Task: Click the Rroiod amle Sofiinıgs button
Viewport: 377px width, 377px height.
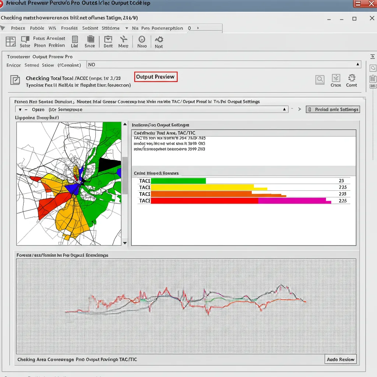Action: tap(333, 109)
